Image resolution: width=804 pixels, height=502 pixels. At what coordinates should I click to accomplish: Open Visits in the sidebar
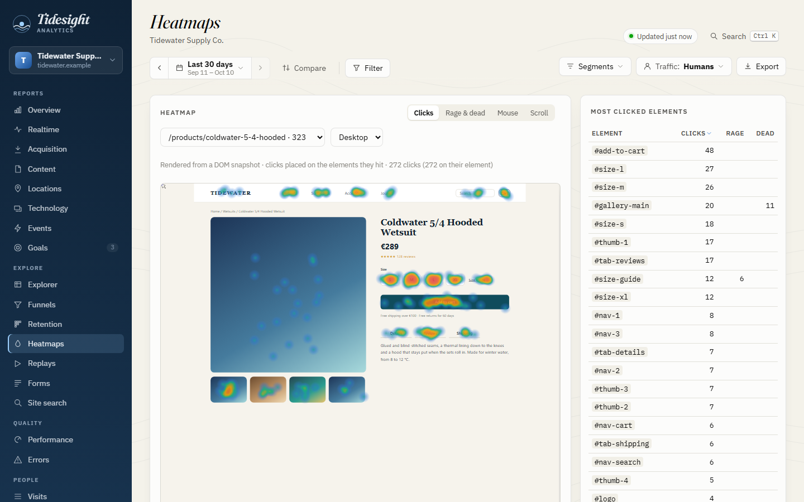coord(66,496)
